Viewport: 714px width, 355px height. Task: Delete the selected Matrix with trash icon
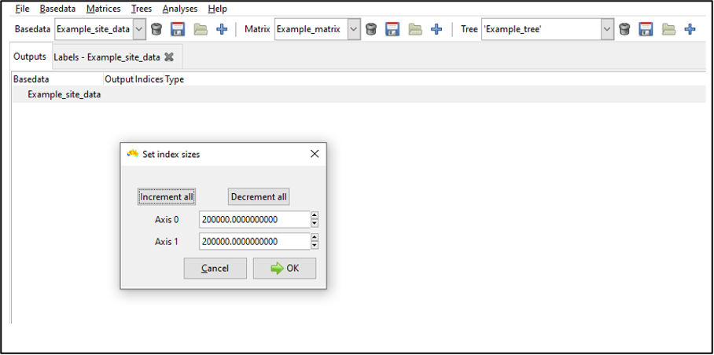[x=371, y=29]
